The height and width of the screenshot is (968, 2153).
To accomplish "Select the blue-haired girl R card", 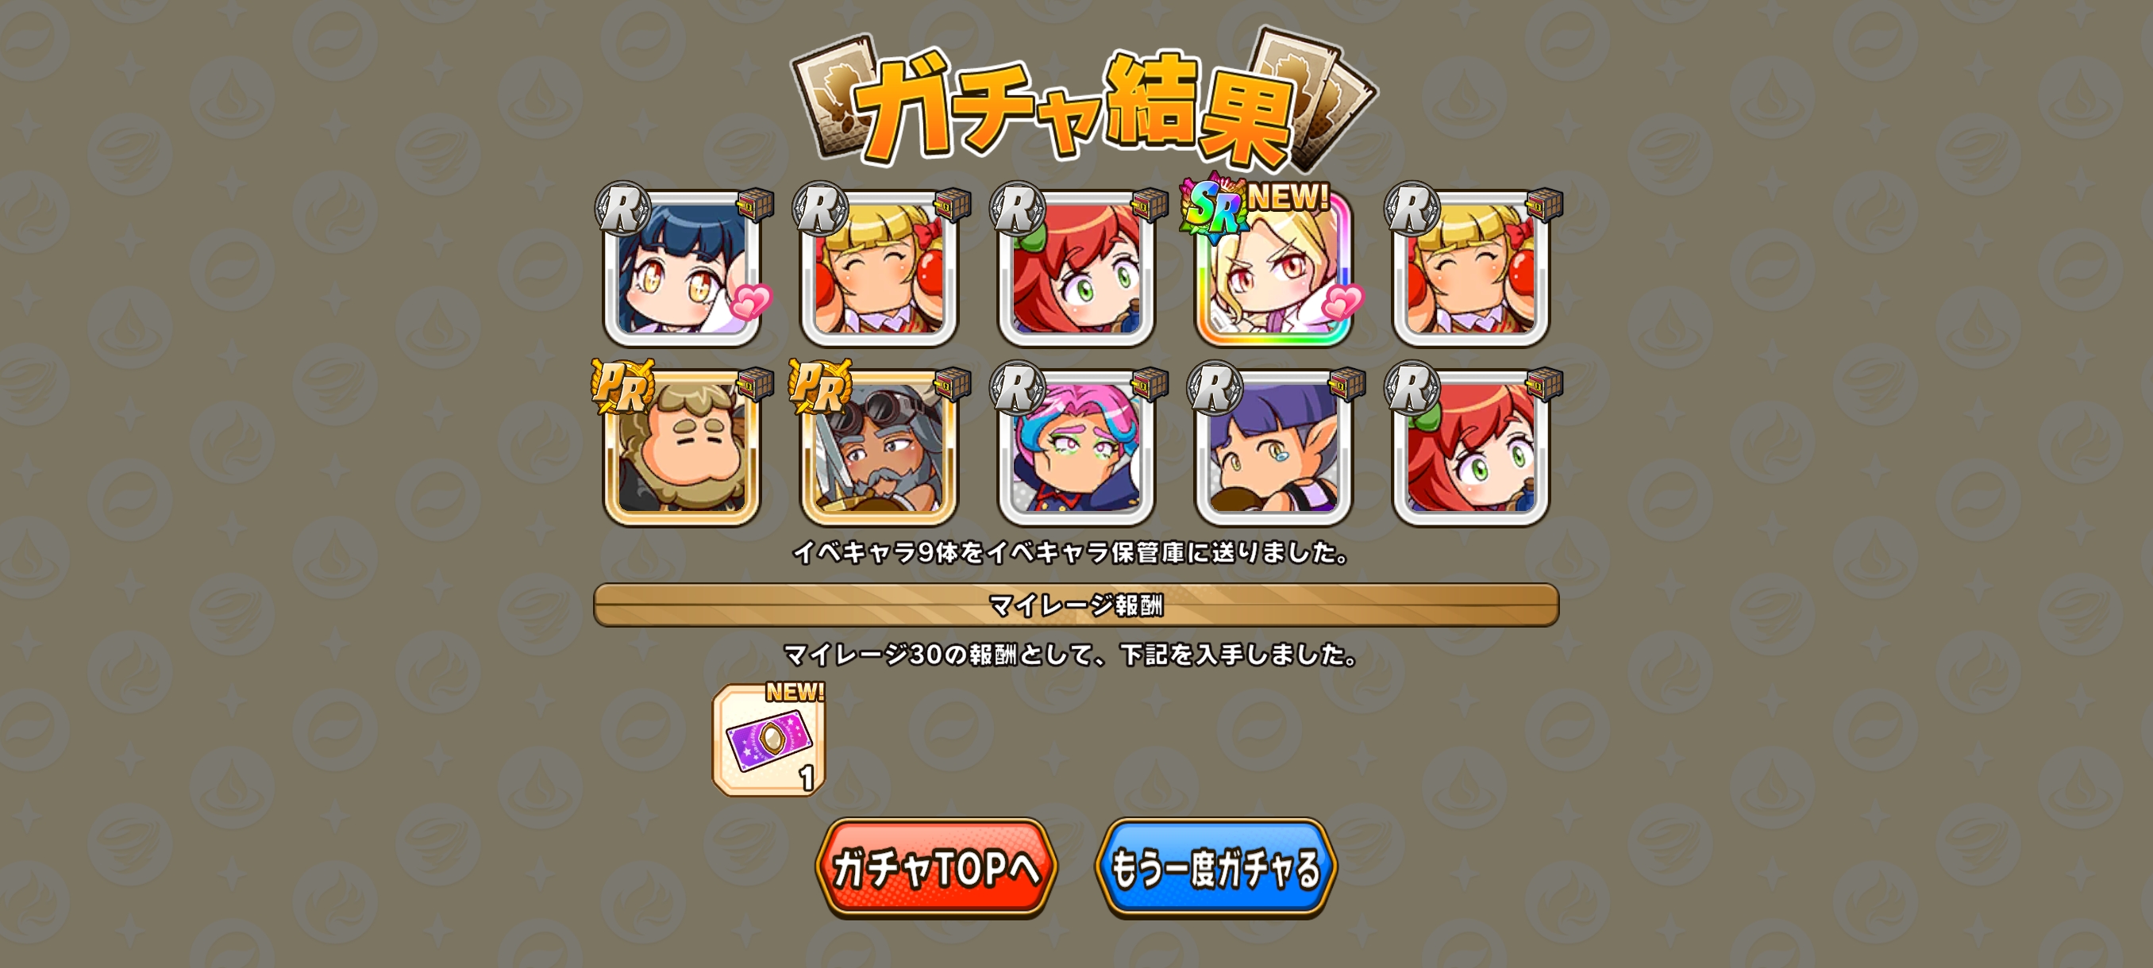I will click(681, 268).
